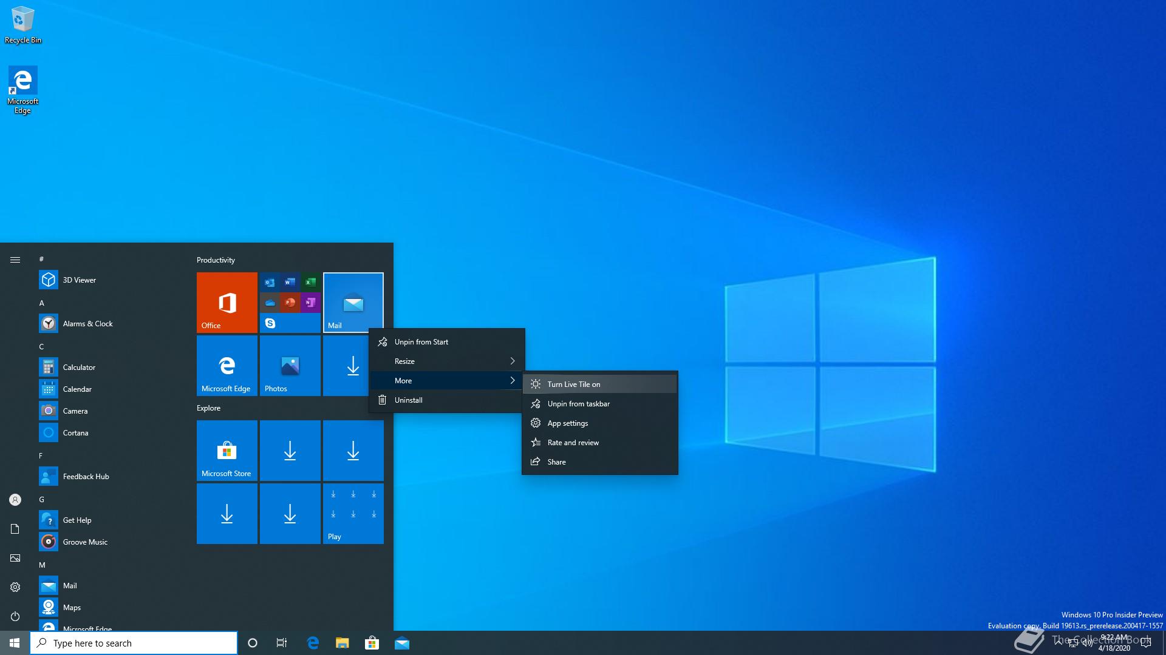Choose Uninstall in the context menu
1166x655 pixels.
pos(447,400)
